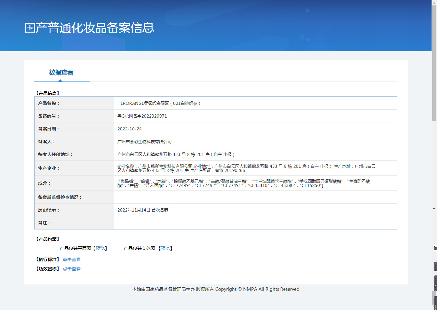Click the 【执行标准】 label
The width and height of the screenshot is (437, 310).
coord(47,260)
